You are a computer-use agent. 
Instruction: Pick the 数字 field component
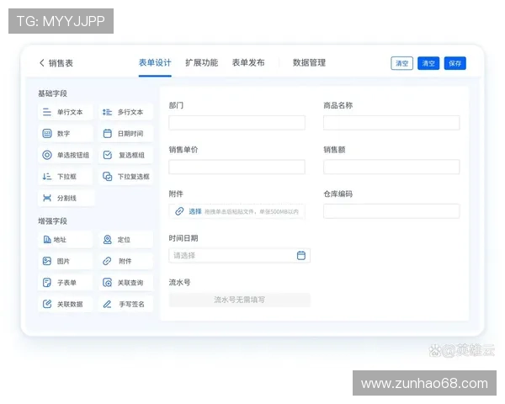point(66,133)
